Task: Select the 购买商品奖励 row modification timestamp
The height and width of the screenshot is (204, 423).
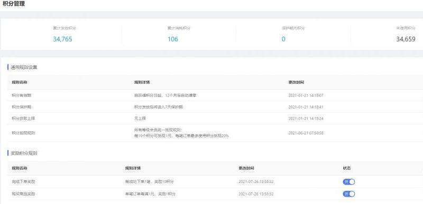Action: coord(256,194)
